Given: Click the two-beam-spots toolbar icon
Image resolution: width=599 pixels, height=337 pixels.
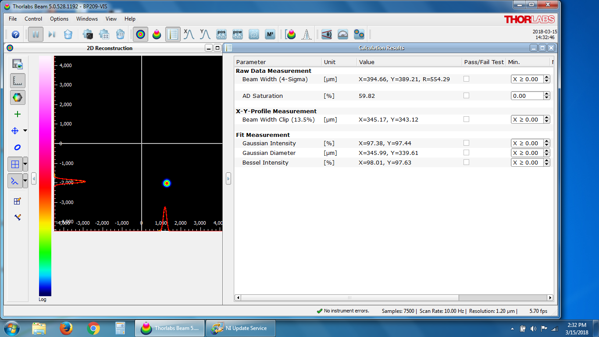Looking at the screenshot, I should tap(359, 34).
